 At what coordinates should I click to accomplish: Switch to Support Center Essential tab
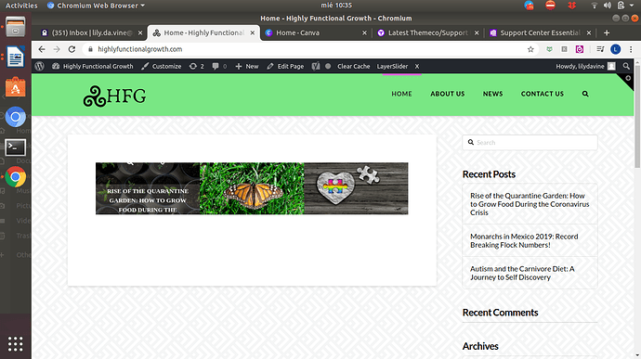click(540, 32)
